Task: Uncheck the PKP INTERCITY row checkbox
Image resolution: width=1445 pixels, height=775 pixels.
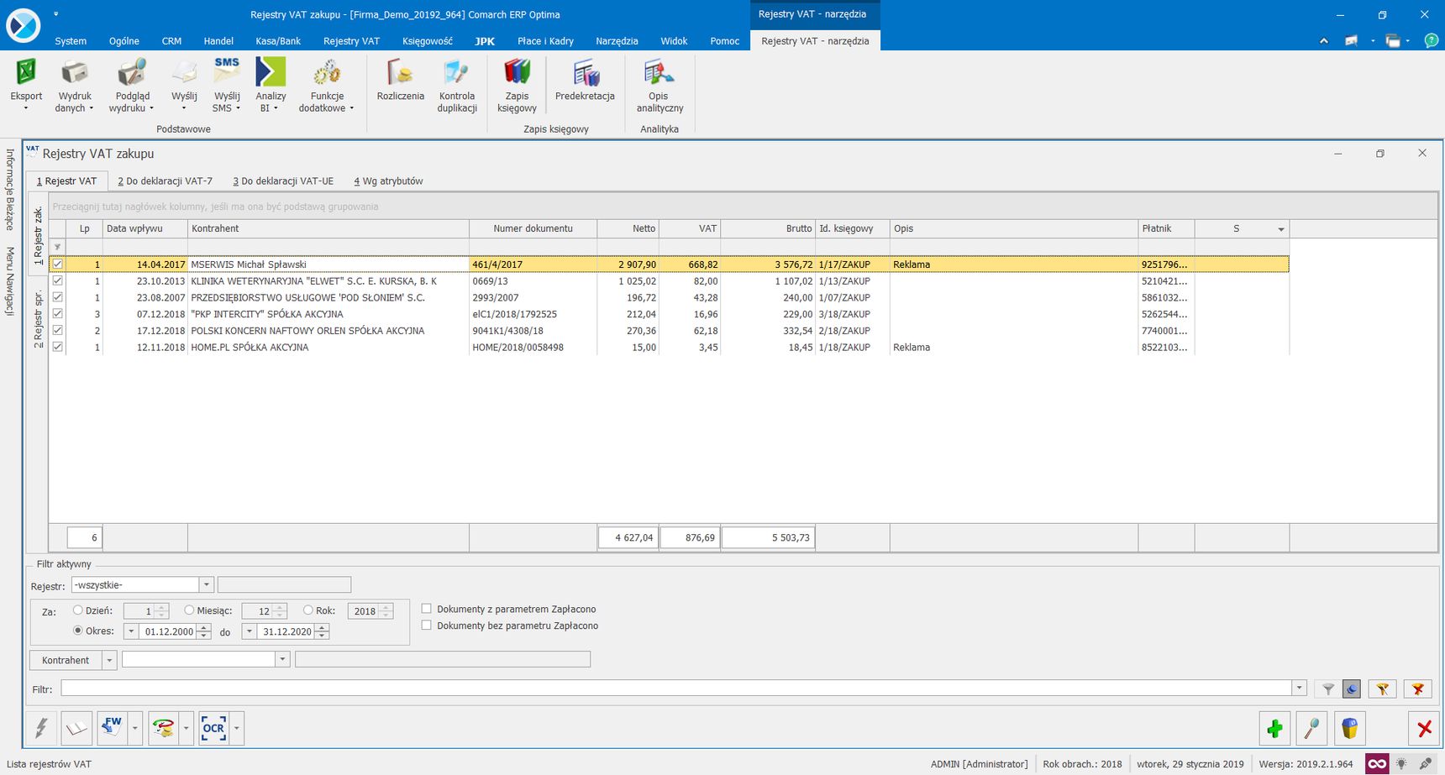Action: click(x=58, y=313)
